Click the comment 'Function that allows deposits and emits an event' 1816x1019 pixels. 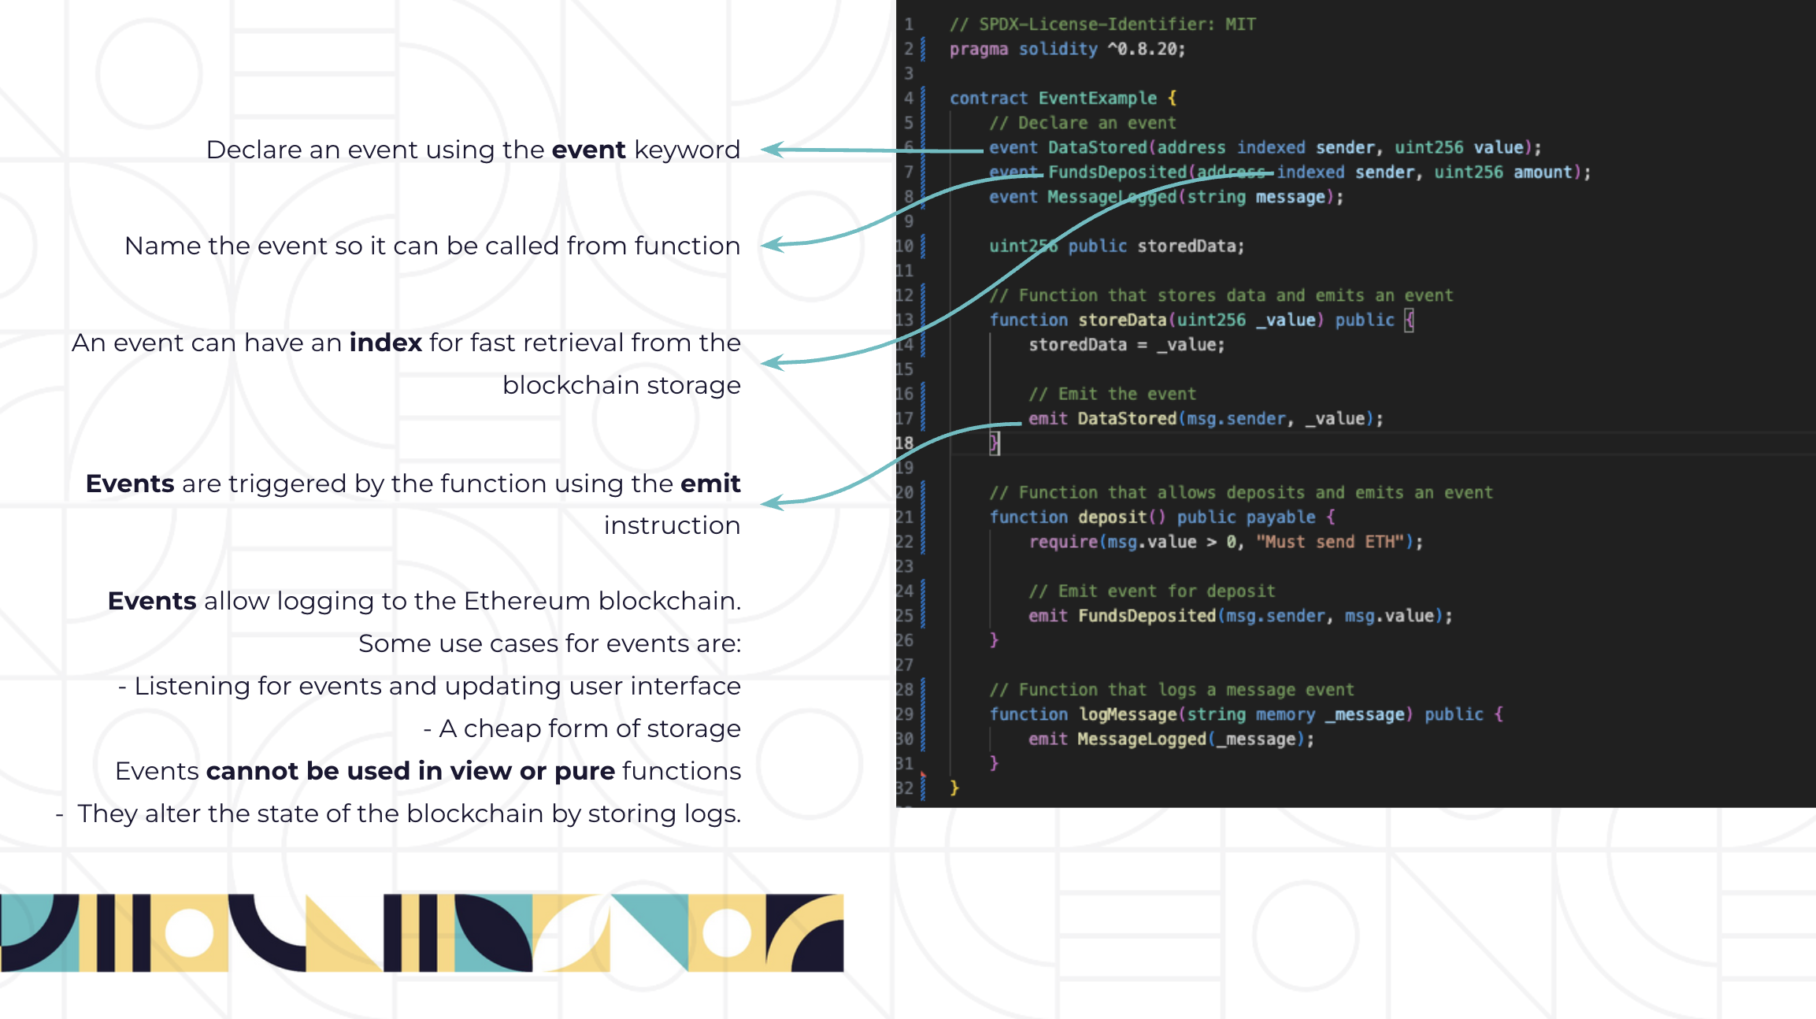tap(1241, 493)
